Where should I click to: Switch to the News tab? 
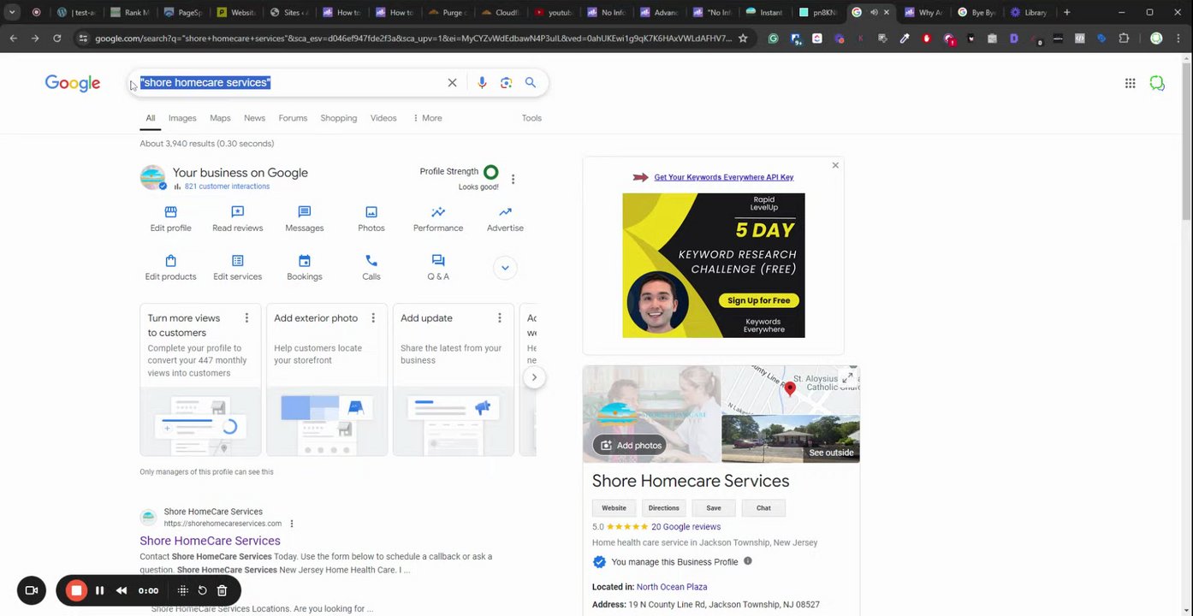click(254, 118)
